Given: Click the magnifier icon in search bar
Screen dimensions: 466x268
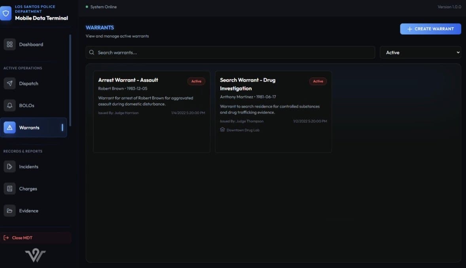Looking at the screenshot, I should coord(92,53).
